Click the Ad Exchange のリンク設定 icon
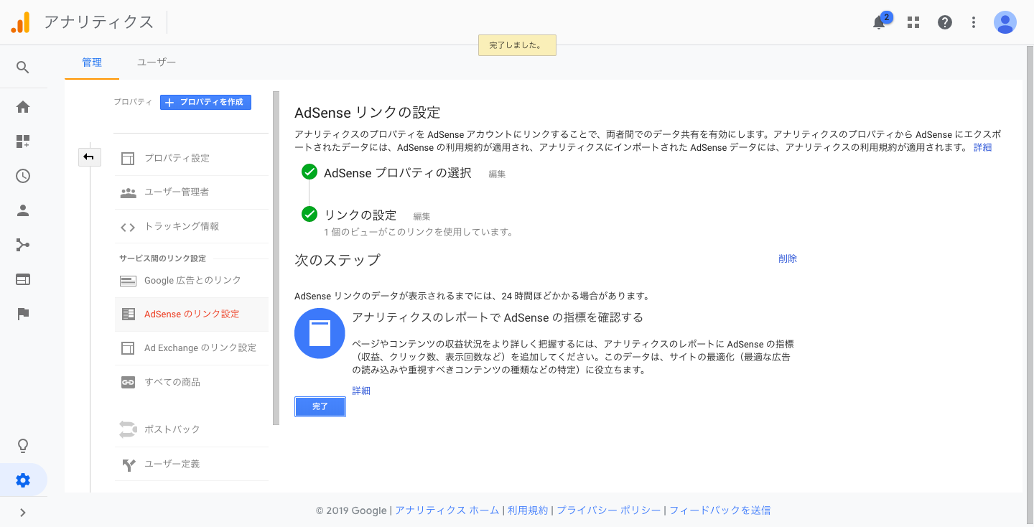1034x527 pixels. 128,348
